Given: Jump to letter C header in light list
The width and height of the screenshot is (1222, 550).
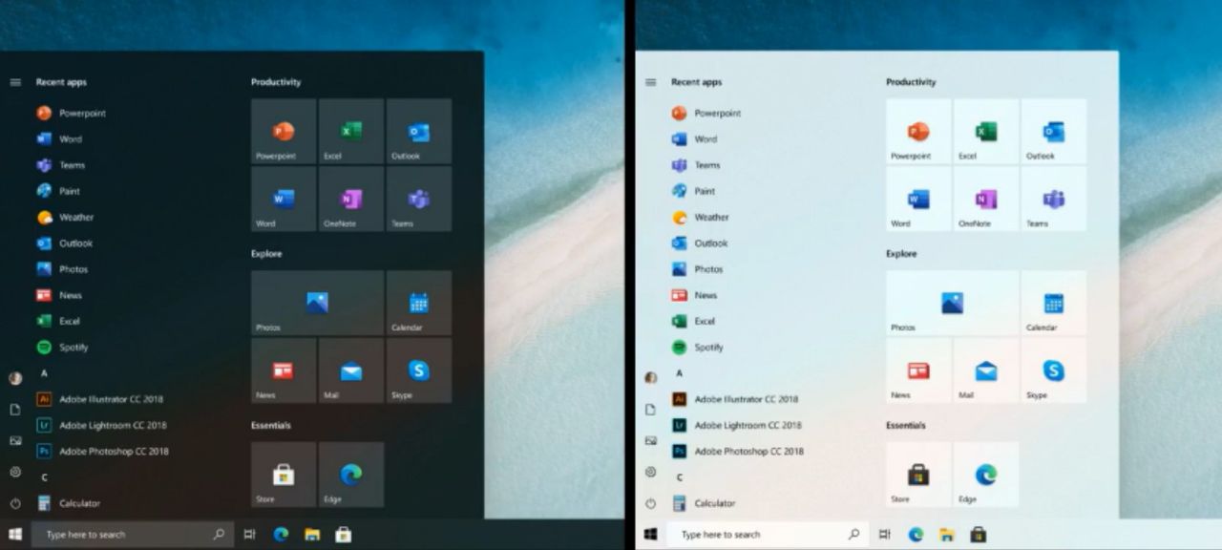Looking at the screenshot, I should pyautogui.click(x=680, y=477).
